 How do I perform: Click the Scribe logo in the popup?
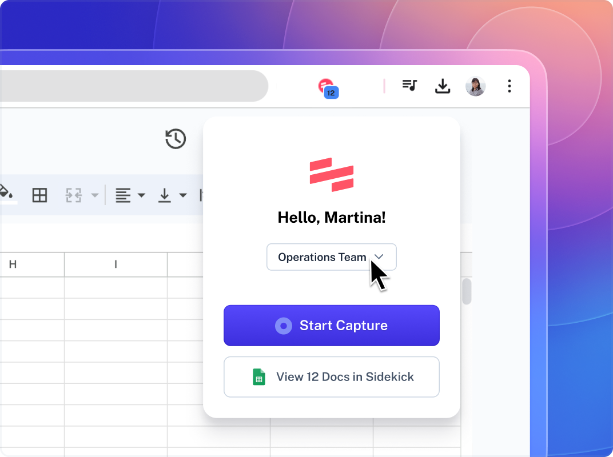tap(332, 175)
